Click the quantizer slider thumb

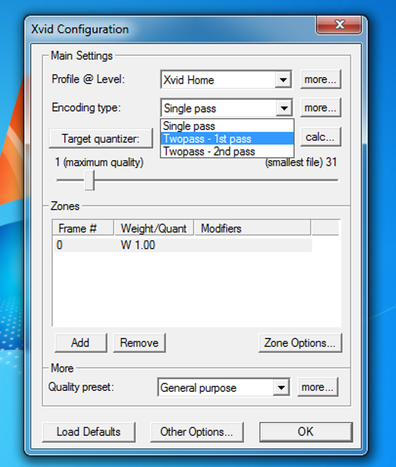[90, 180]
